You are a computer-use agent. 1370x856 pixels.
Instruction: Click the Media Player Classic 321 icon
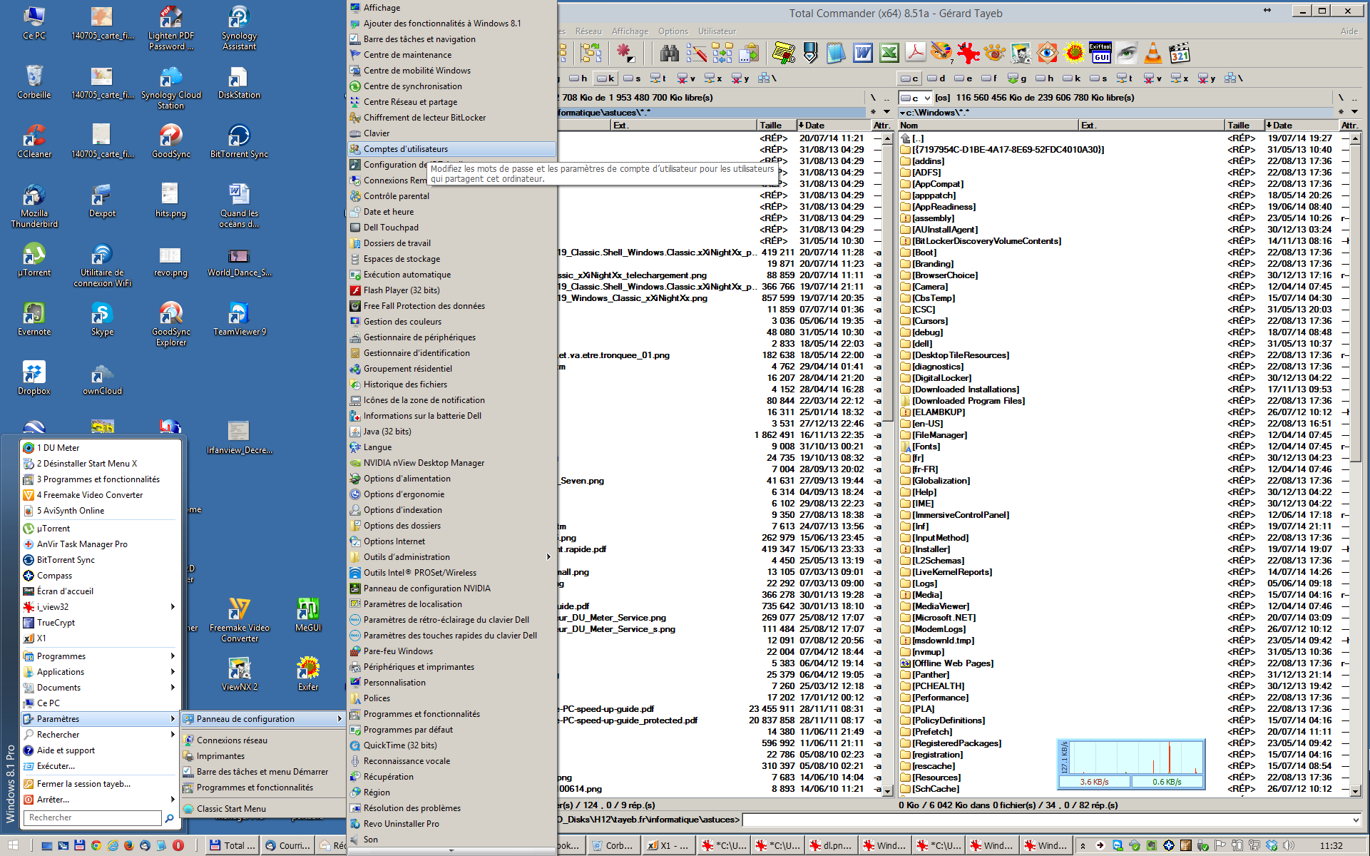1180,53
